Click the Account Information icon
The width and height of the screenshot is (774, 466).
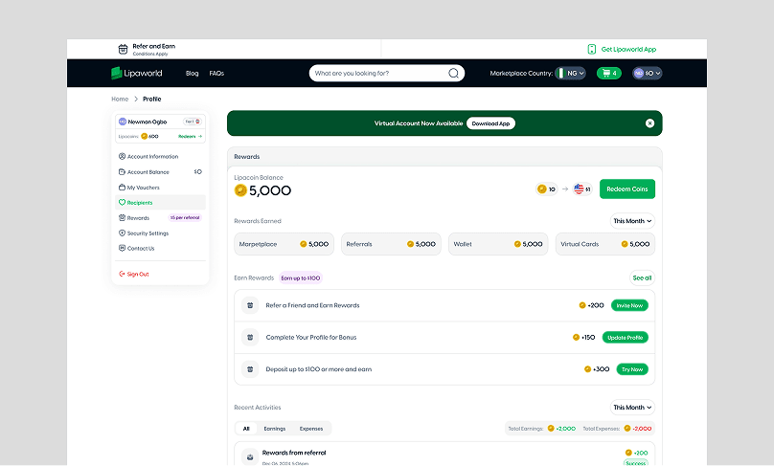[122, 156]
